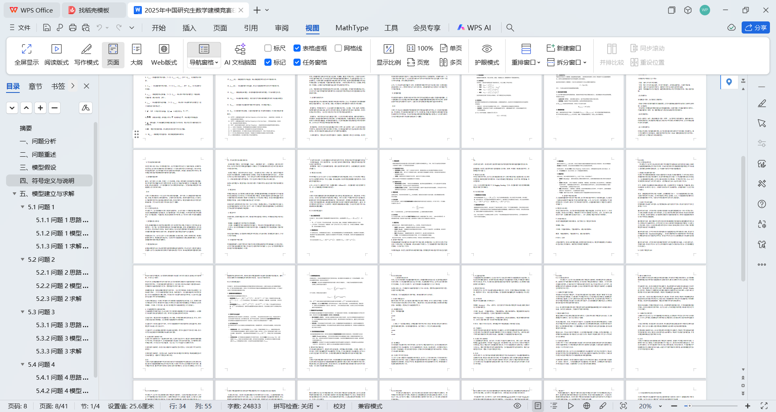Select 摘要 heading in outline
776x412 pixels.
[26, 128]
